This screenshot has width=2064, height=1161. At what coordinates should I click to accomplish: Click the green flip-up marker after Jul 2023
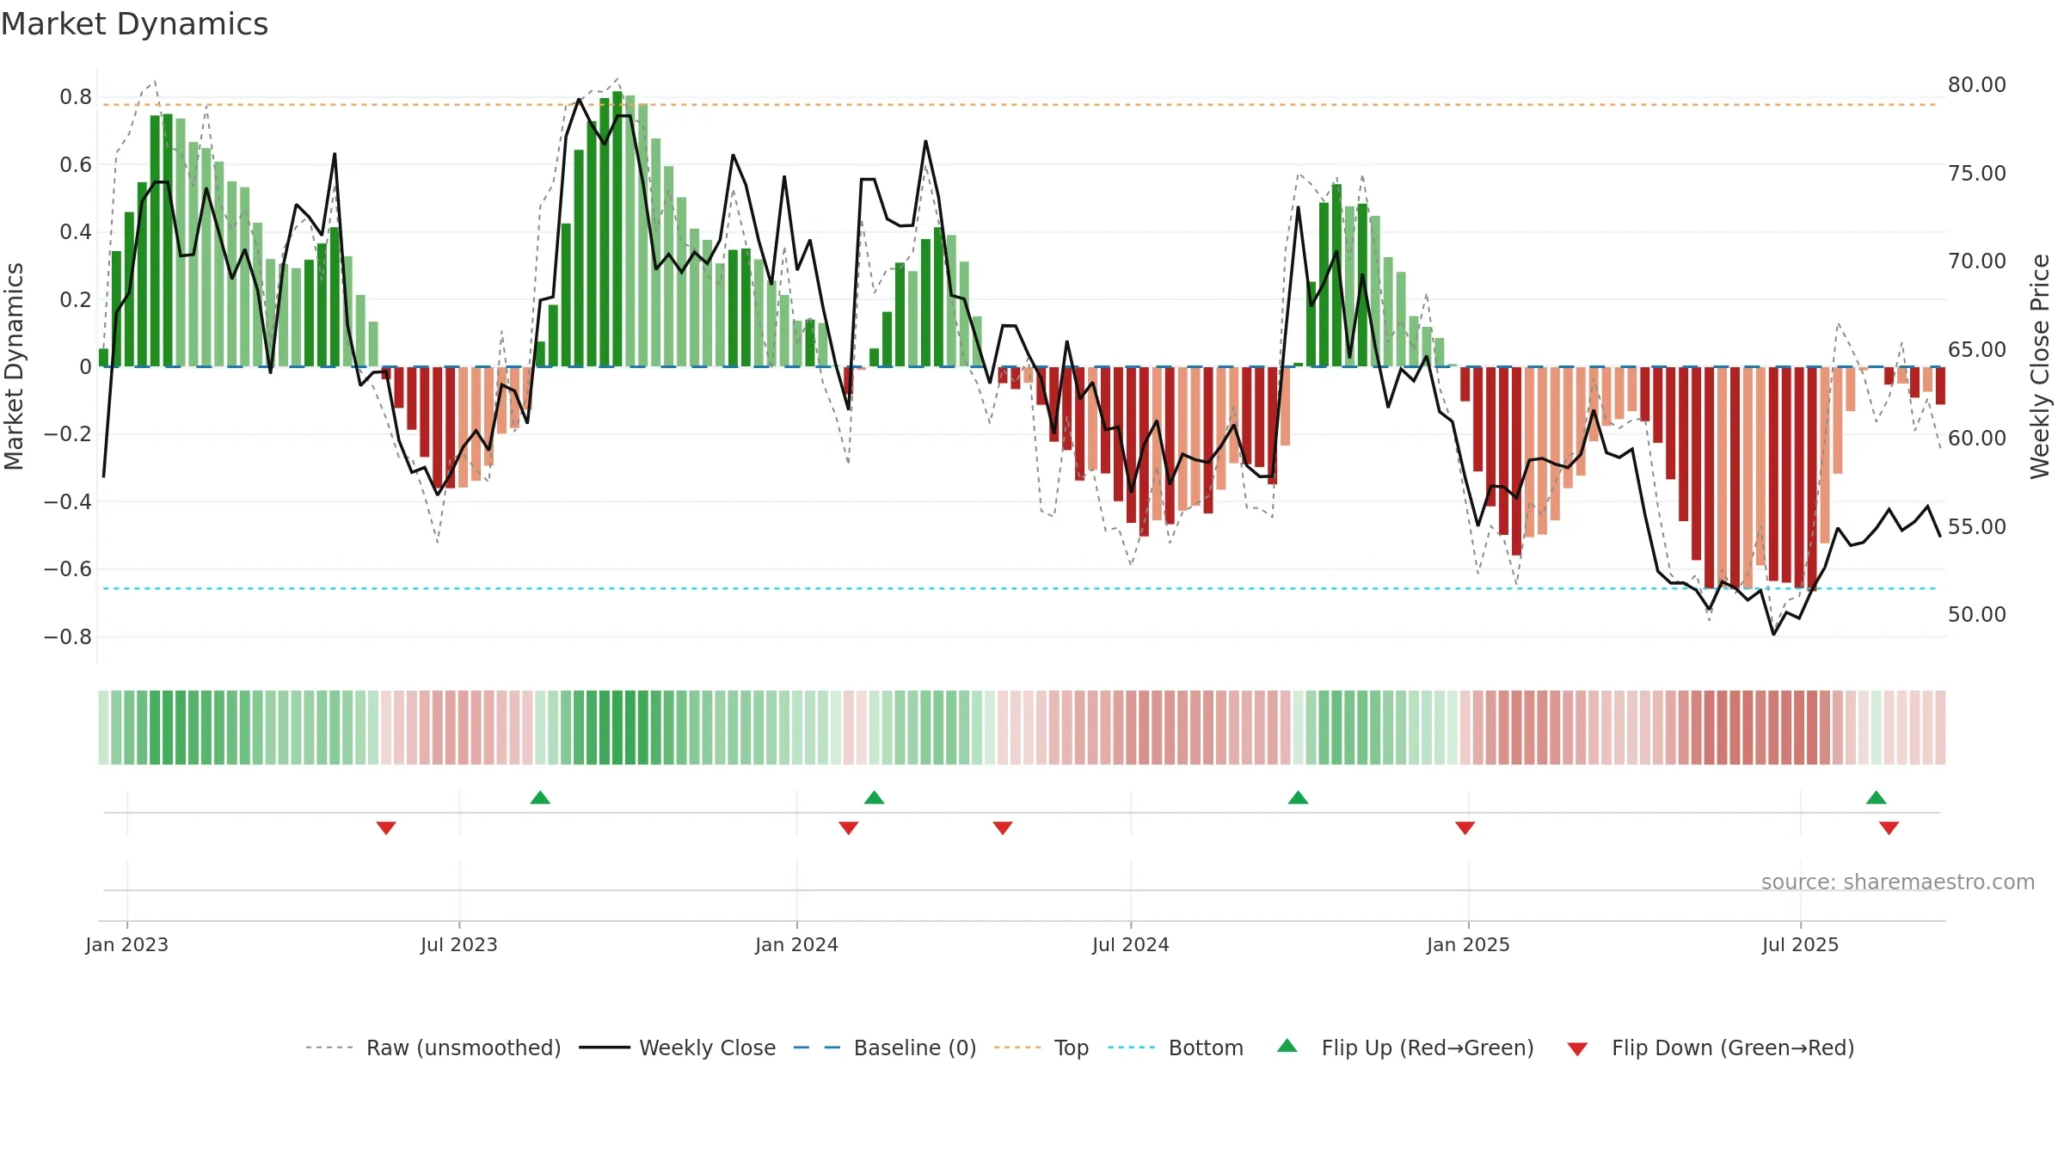click(540, 797)
